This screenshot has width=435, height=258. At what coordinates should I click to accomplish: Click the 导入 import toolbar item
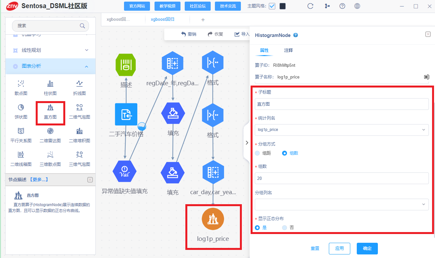[242, 34]
